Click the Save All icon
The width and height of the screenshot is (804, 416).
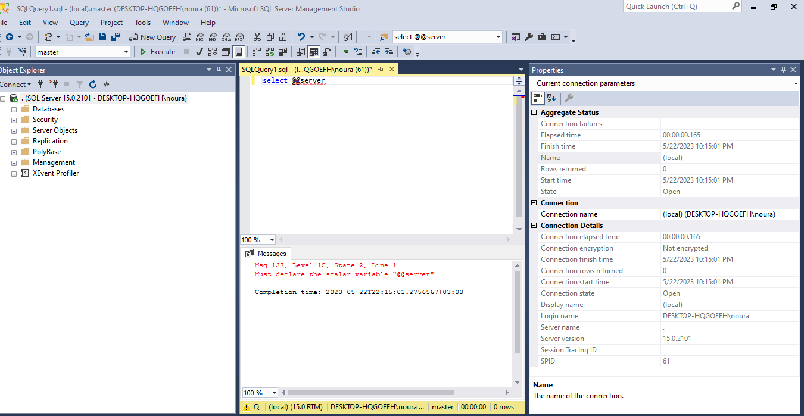click(x=115, y=37)
